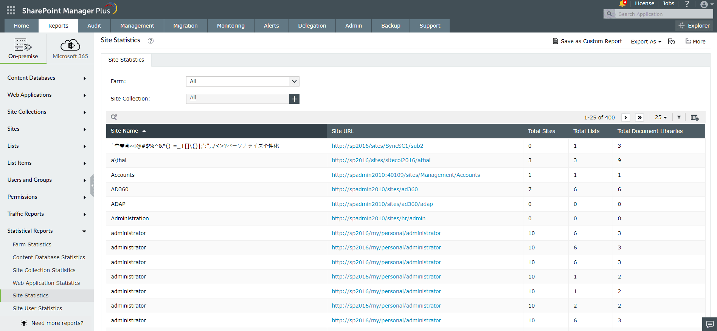Expand the List Items menu
Image resolution: width=717 pixels, height=331 pixels.
point(47,163)
